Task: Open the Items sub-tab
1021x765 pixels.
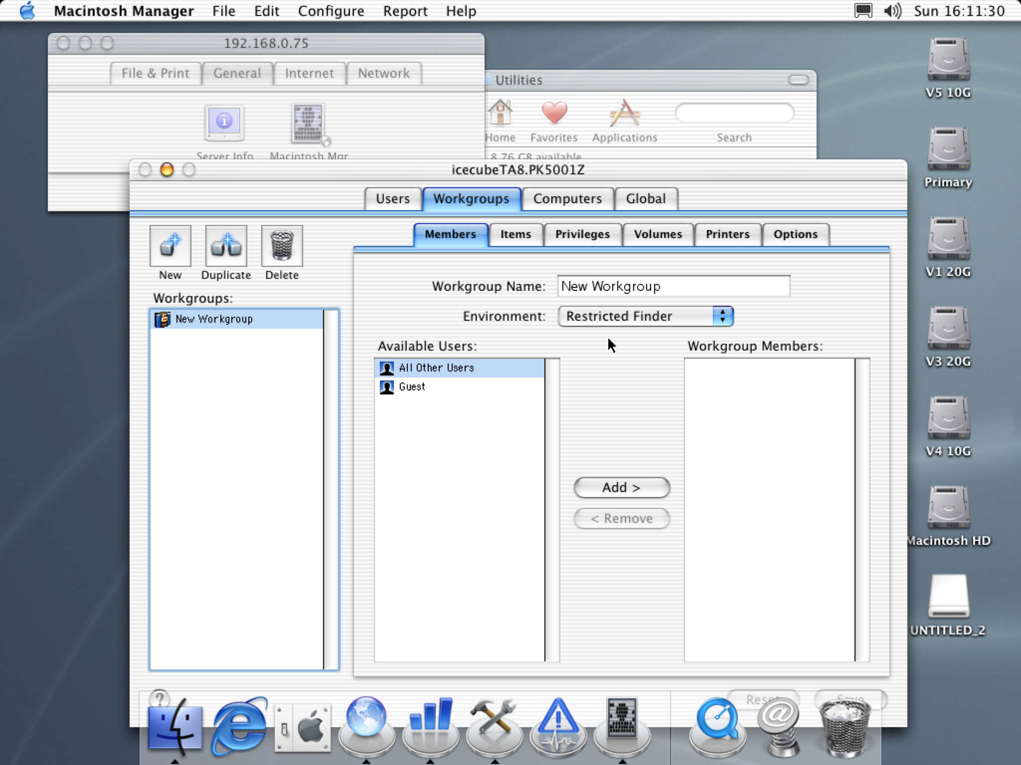Action: tap(516, 235)
